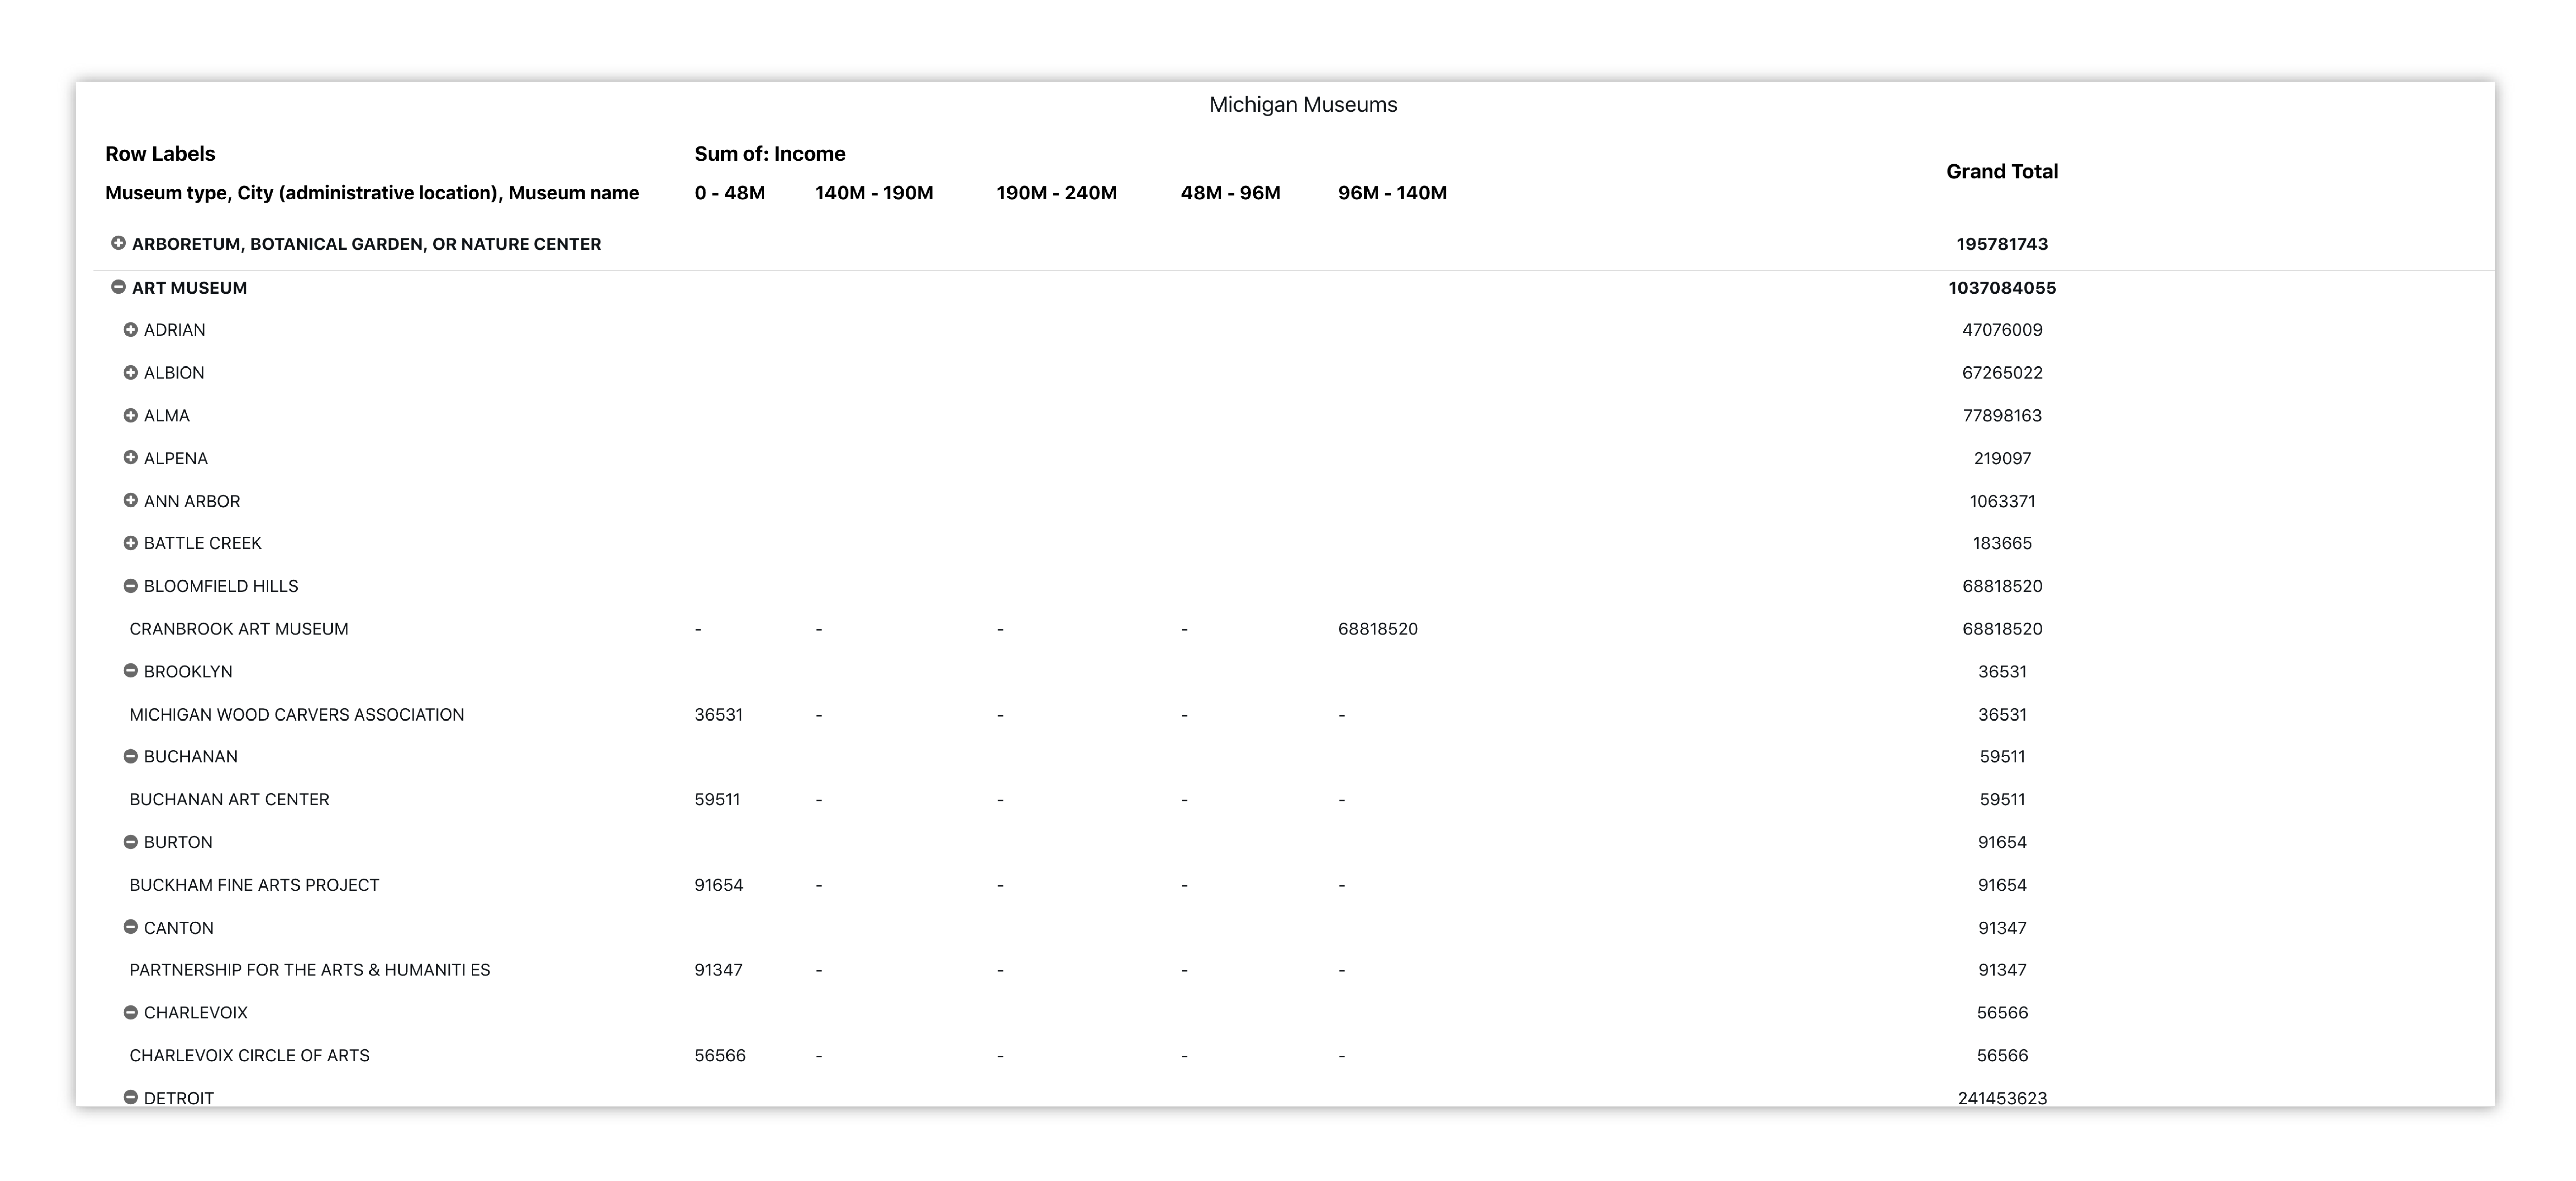Click the 68818520 value under 96M - 140M

(1378, 629)
